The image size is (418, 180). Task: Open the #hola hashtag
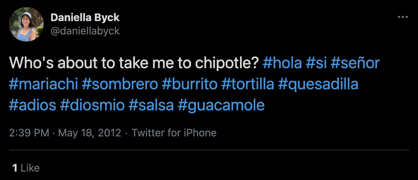[x=282, y=63]
